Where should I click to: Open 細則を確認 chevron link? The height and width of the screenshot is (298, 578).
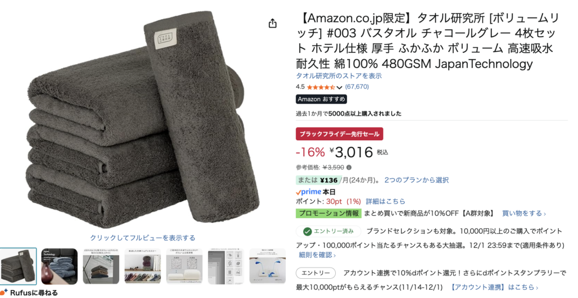point(315,255)
